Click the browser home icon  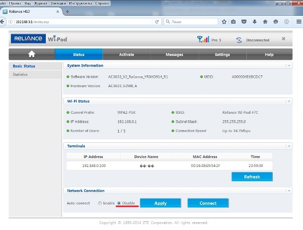click(265, 22)
